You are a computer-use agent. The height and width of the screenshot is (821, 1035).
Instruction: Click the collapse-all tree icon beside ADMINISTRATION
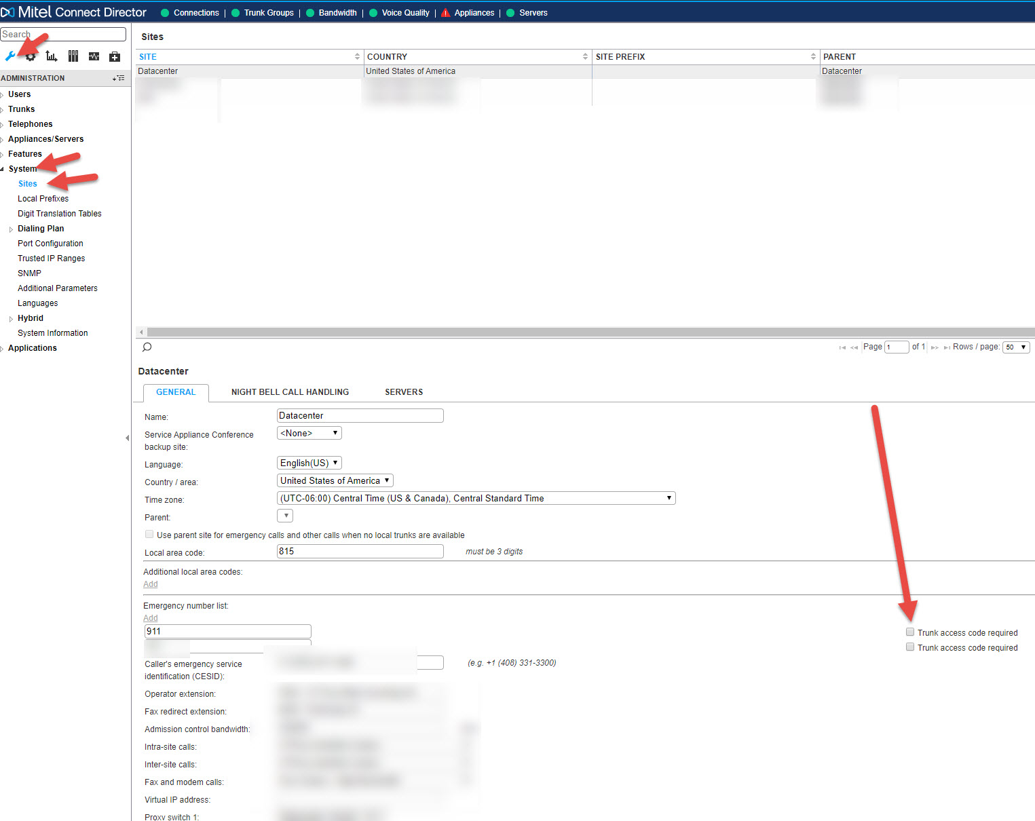[119, 78]
